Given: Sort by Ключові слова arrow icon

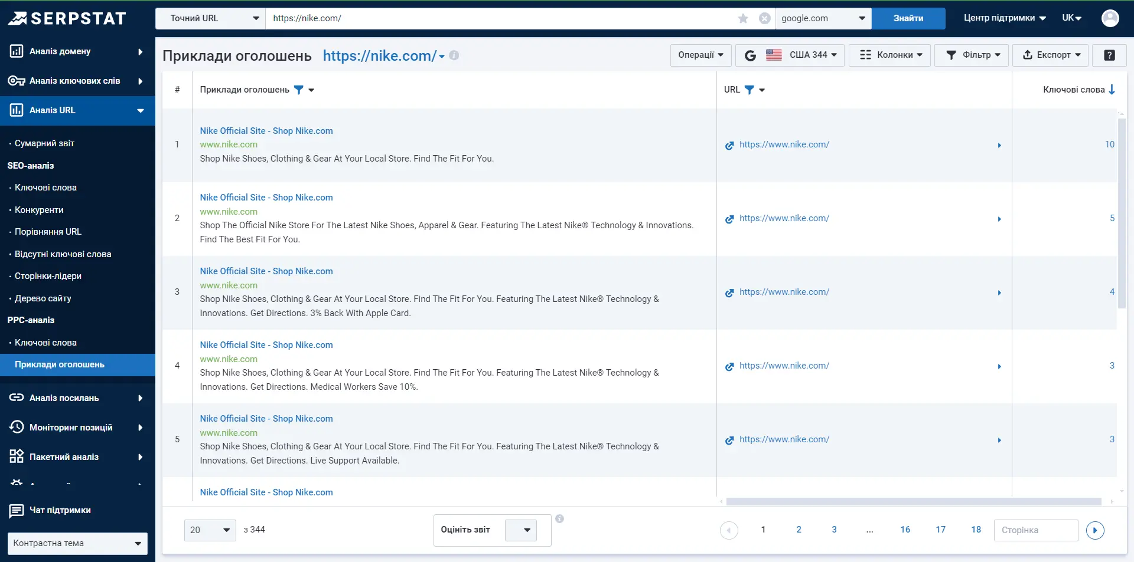Looking at the screenshot, I should [1112, 90].
